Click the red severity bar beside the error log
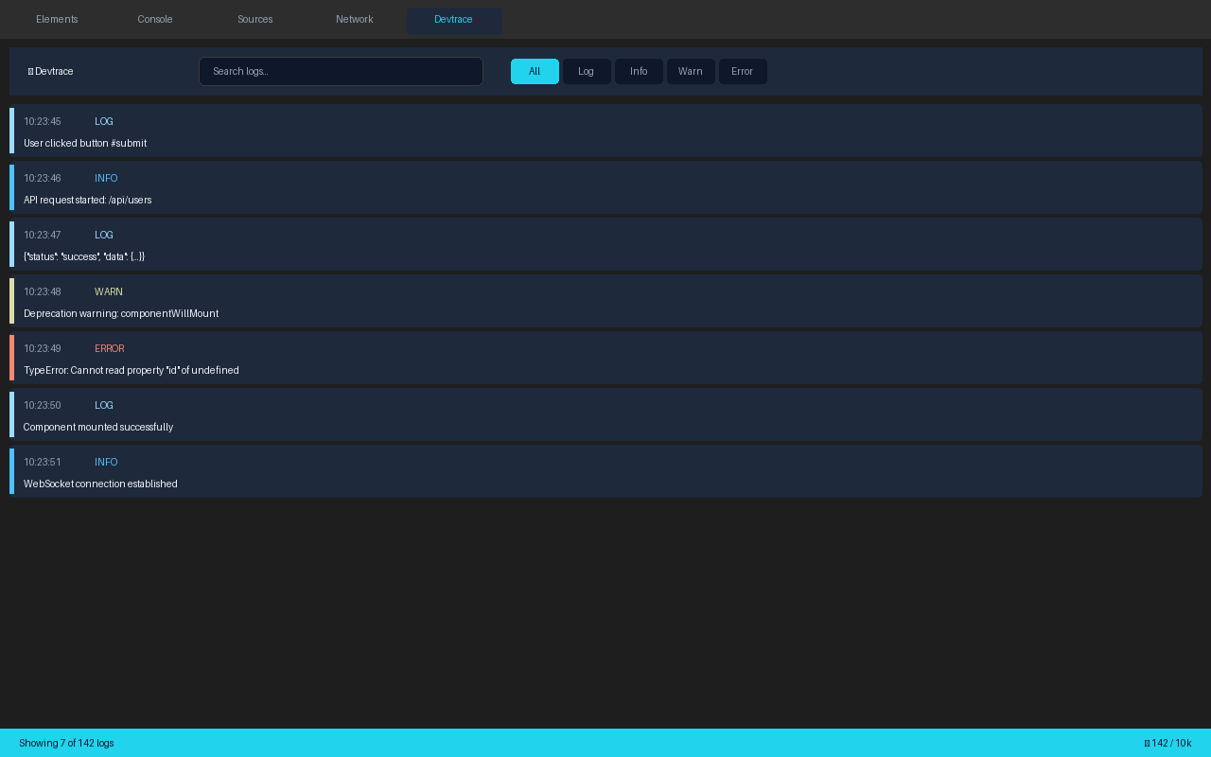The width and height of the screenshot is (1211, 757). pyautogui.click(x=12, y=357)
